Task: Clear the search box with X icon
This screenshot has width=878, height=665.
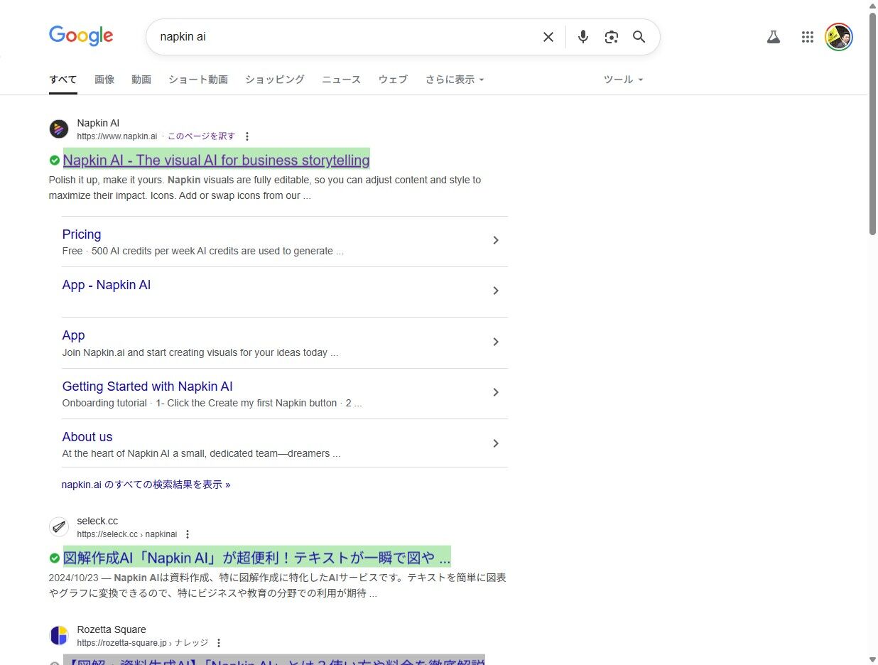Action: (548, 37)
